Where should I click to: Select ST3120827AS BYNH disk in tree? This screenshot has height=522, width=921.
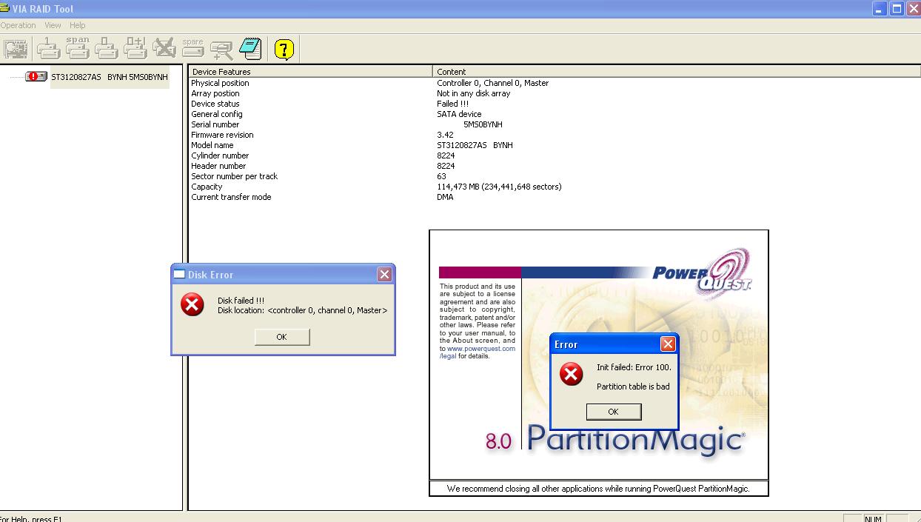click(110, 77)
